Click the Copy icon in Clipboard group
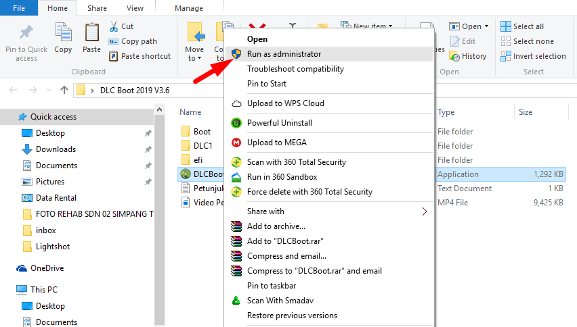This screenshot has width=577, height=327. (63, 32)
